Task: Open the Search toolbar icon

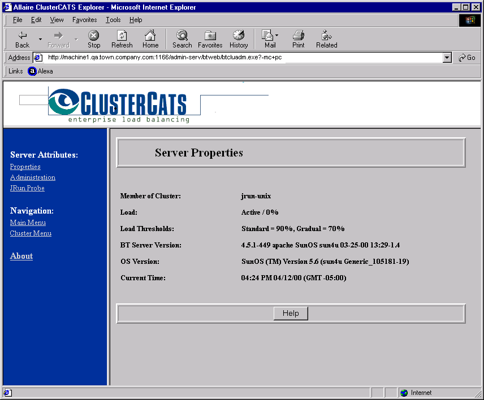Action: coord(182,36)
